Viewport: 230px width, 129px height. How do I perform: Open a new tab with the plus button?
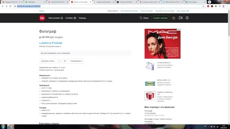209,2
